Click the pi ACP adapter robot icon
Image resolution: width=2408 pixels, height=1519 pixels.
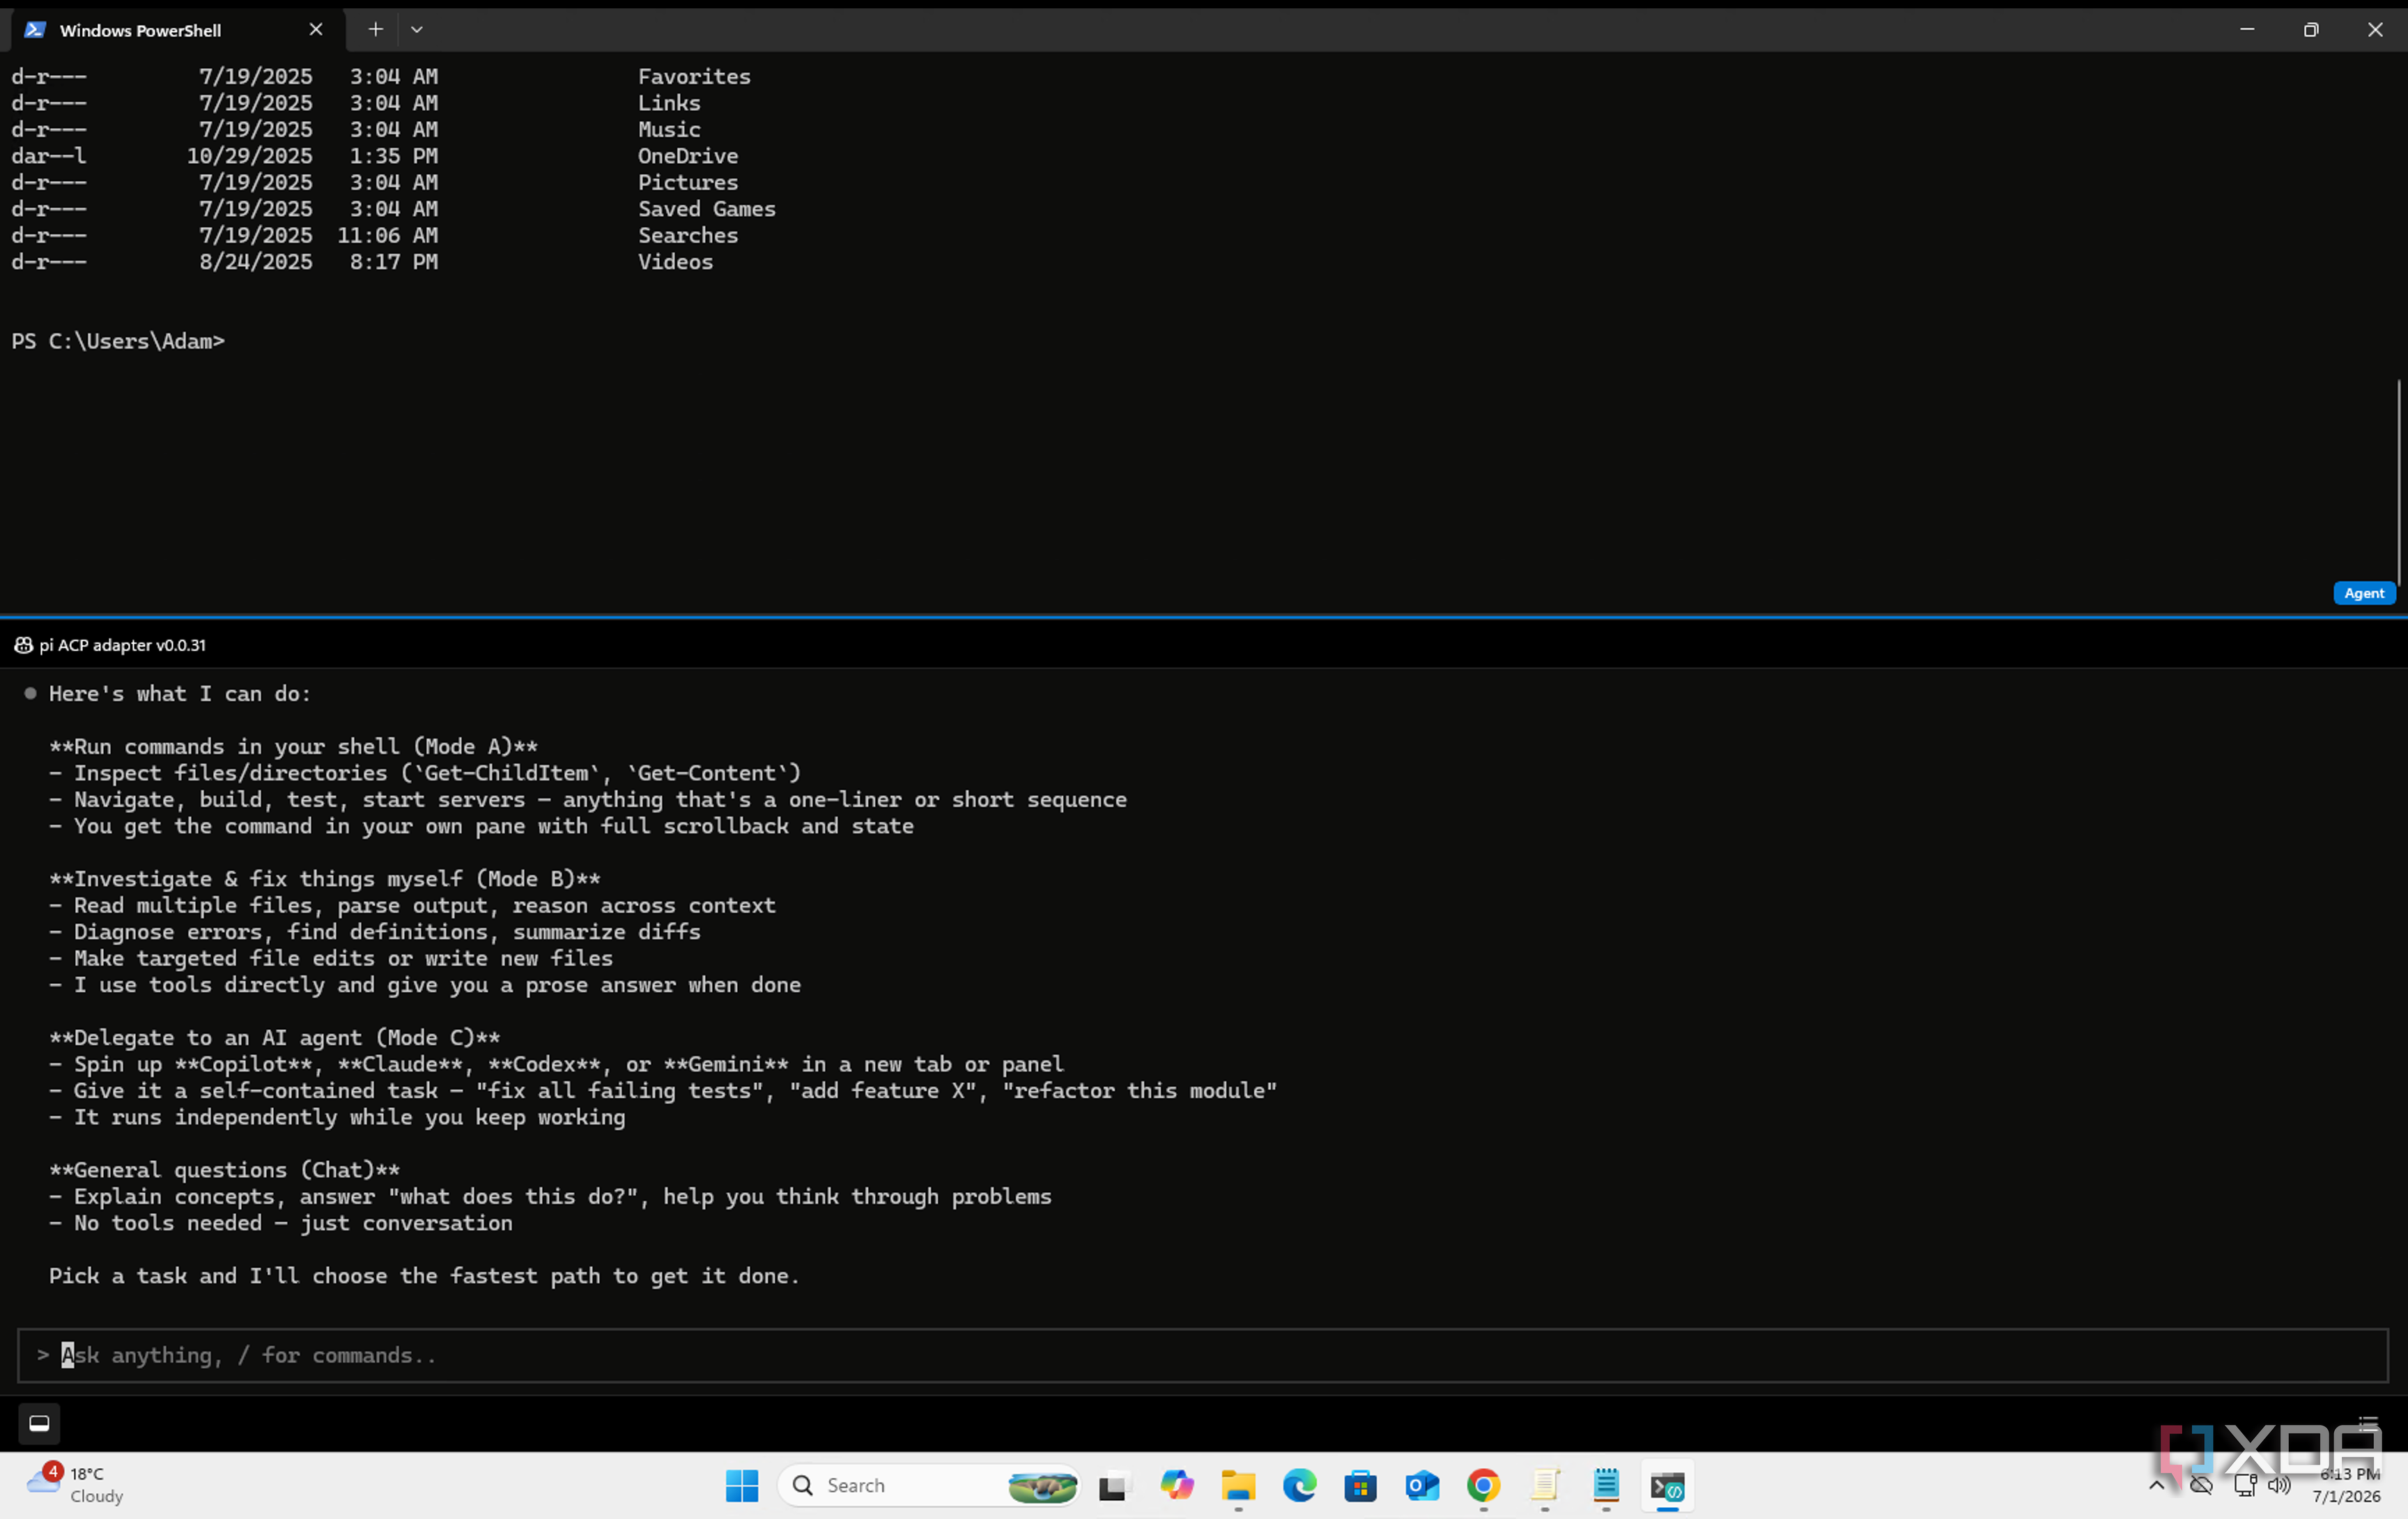click(23, 645)
